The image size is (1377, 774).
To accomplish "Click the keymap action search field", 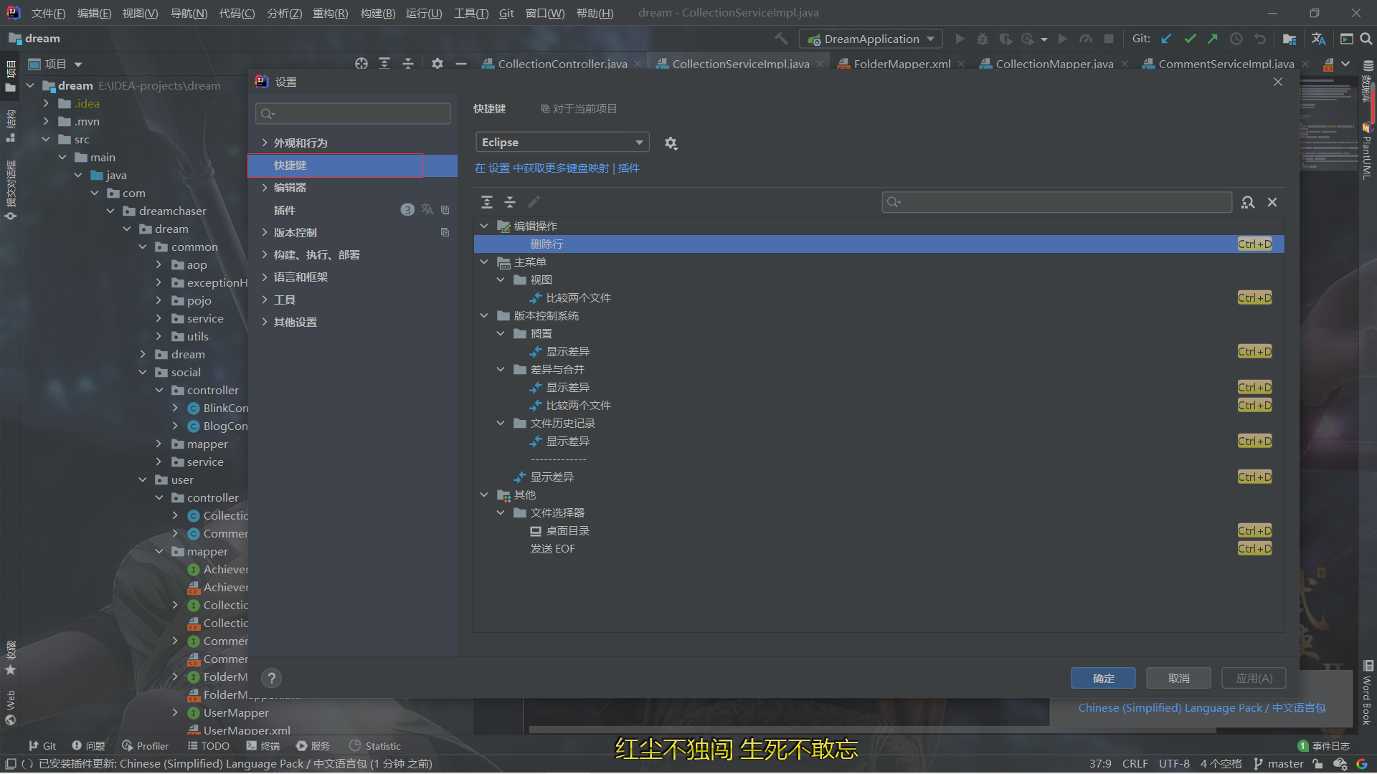I will 1061,202.
